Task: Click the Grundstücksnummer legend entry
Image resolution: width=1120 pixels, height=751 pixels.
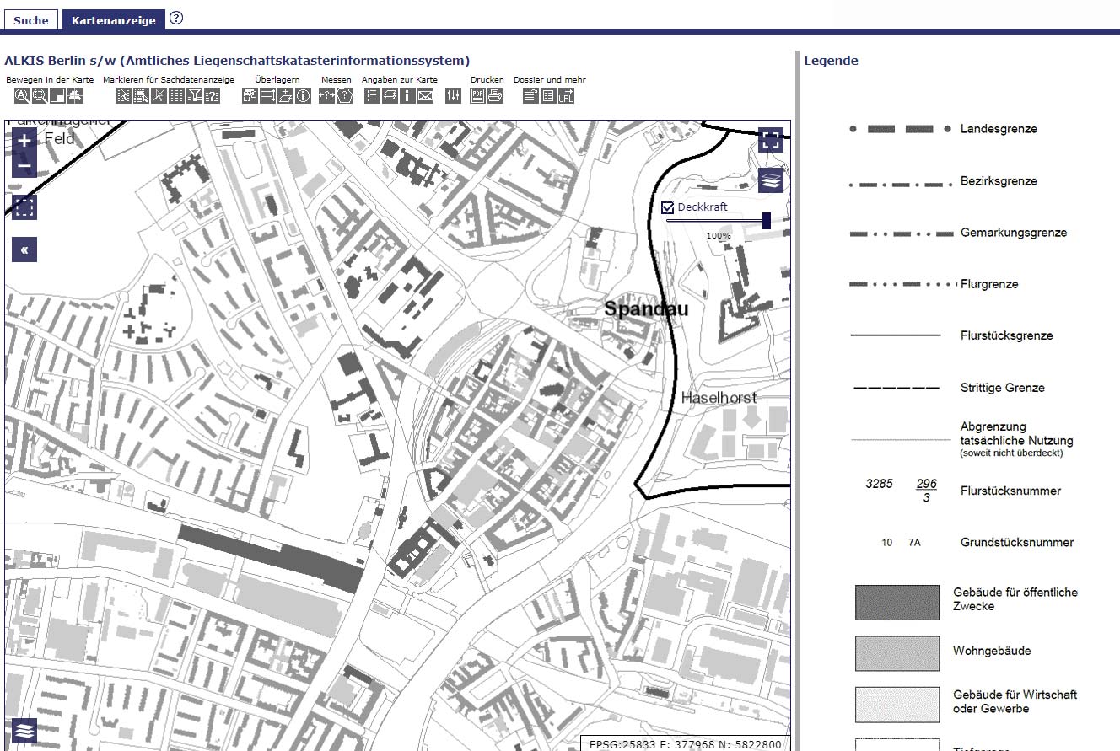Action: point(1017,543)
